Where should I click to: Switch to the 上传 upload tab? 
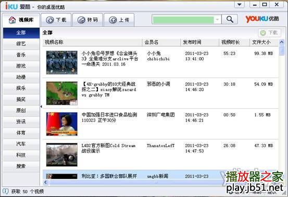(119, 20)
